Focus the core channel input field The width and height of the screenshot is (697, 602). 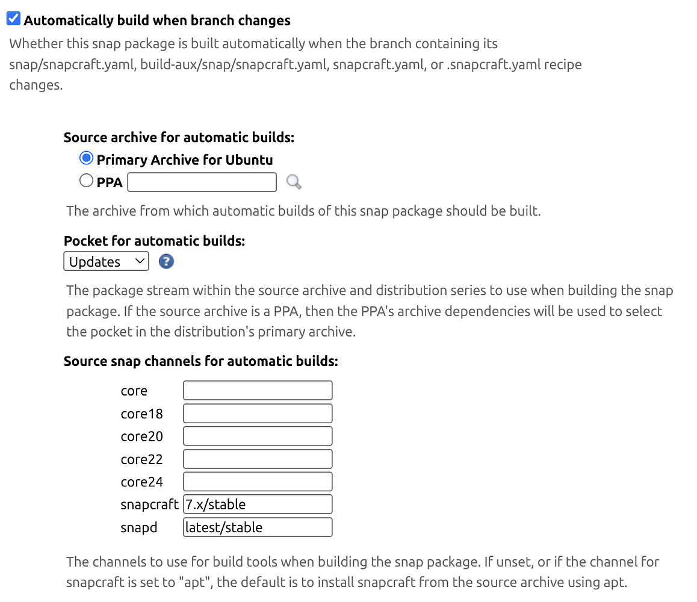tap(258, 390)
